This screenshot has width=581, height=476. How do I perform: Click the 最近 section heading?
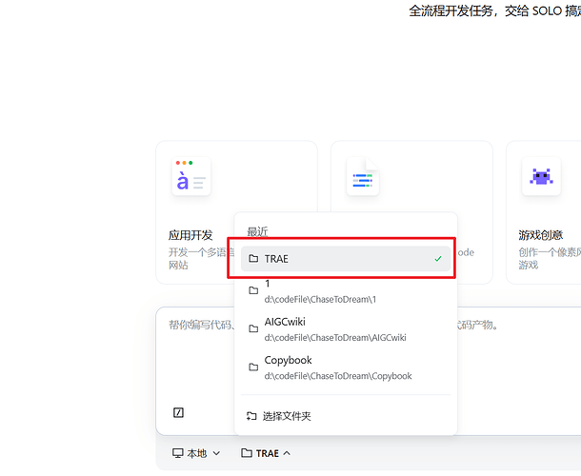pos(257,232)
